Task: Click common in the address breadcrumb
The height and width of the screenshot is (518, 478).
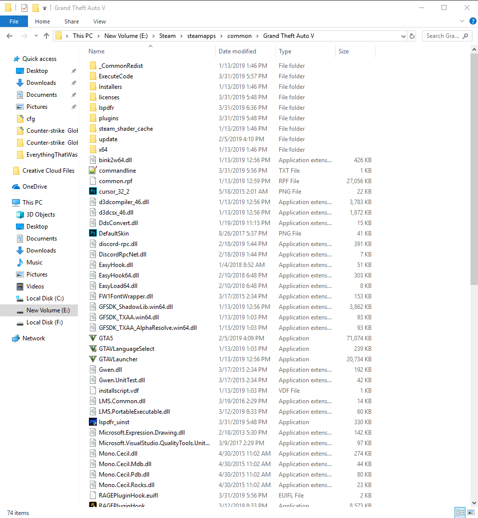Action: (239, 36)
